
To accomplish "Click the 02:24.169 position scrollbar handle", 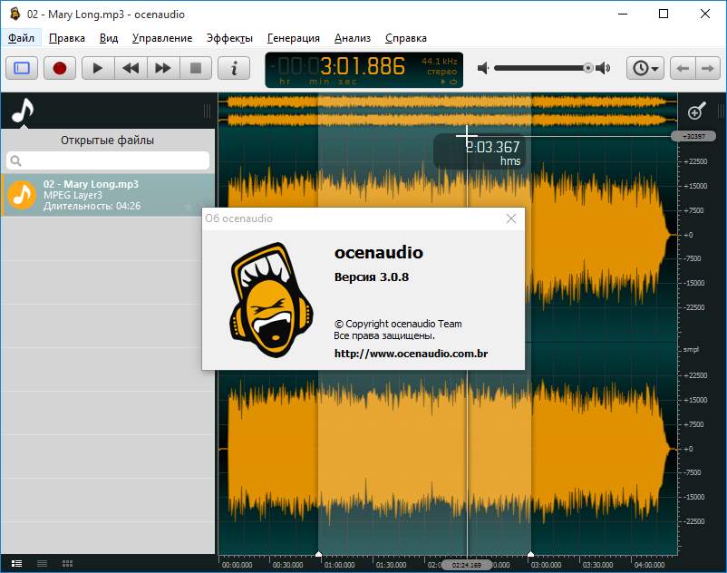I will pyautogui.click(x=467, y=565).
